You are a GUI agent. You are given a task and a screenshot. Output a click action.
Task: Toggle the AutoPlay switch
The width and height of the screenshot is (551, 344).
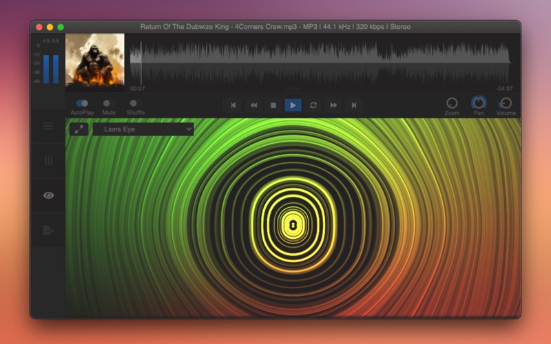tap(82, 103)
